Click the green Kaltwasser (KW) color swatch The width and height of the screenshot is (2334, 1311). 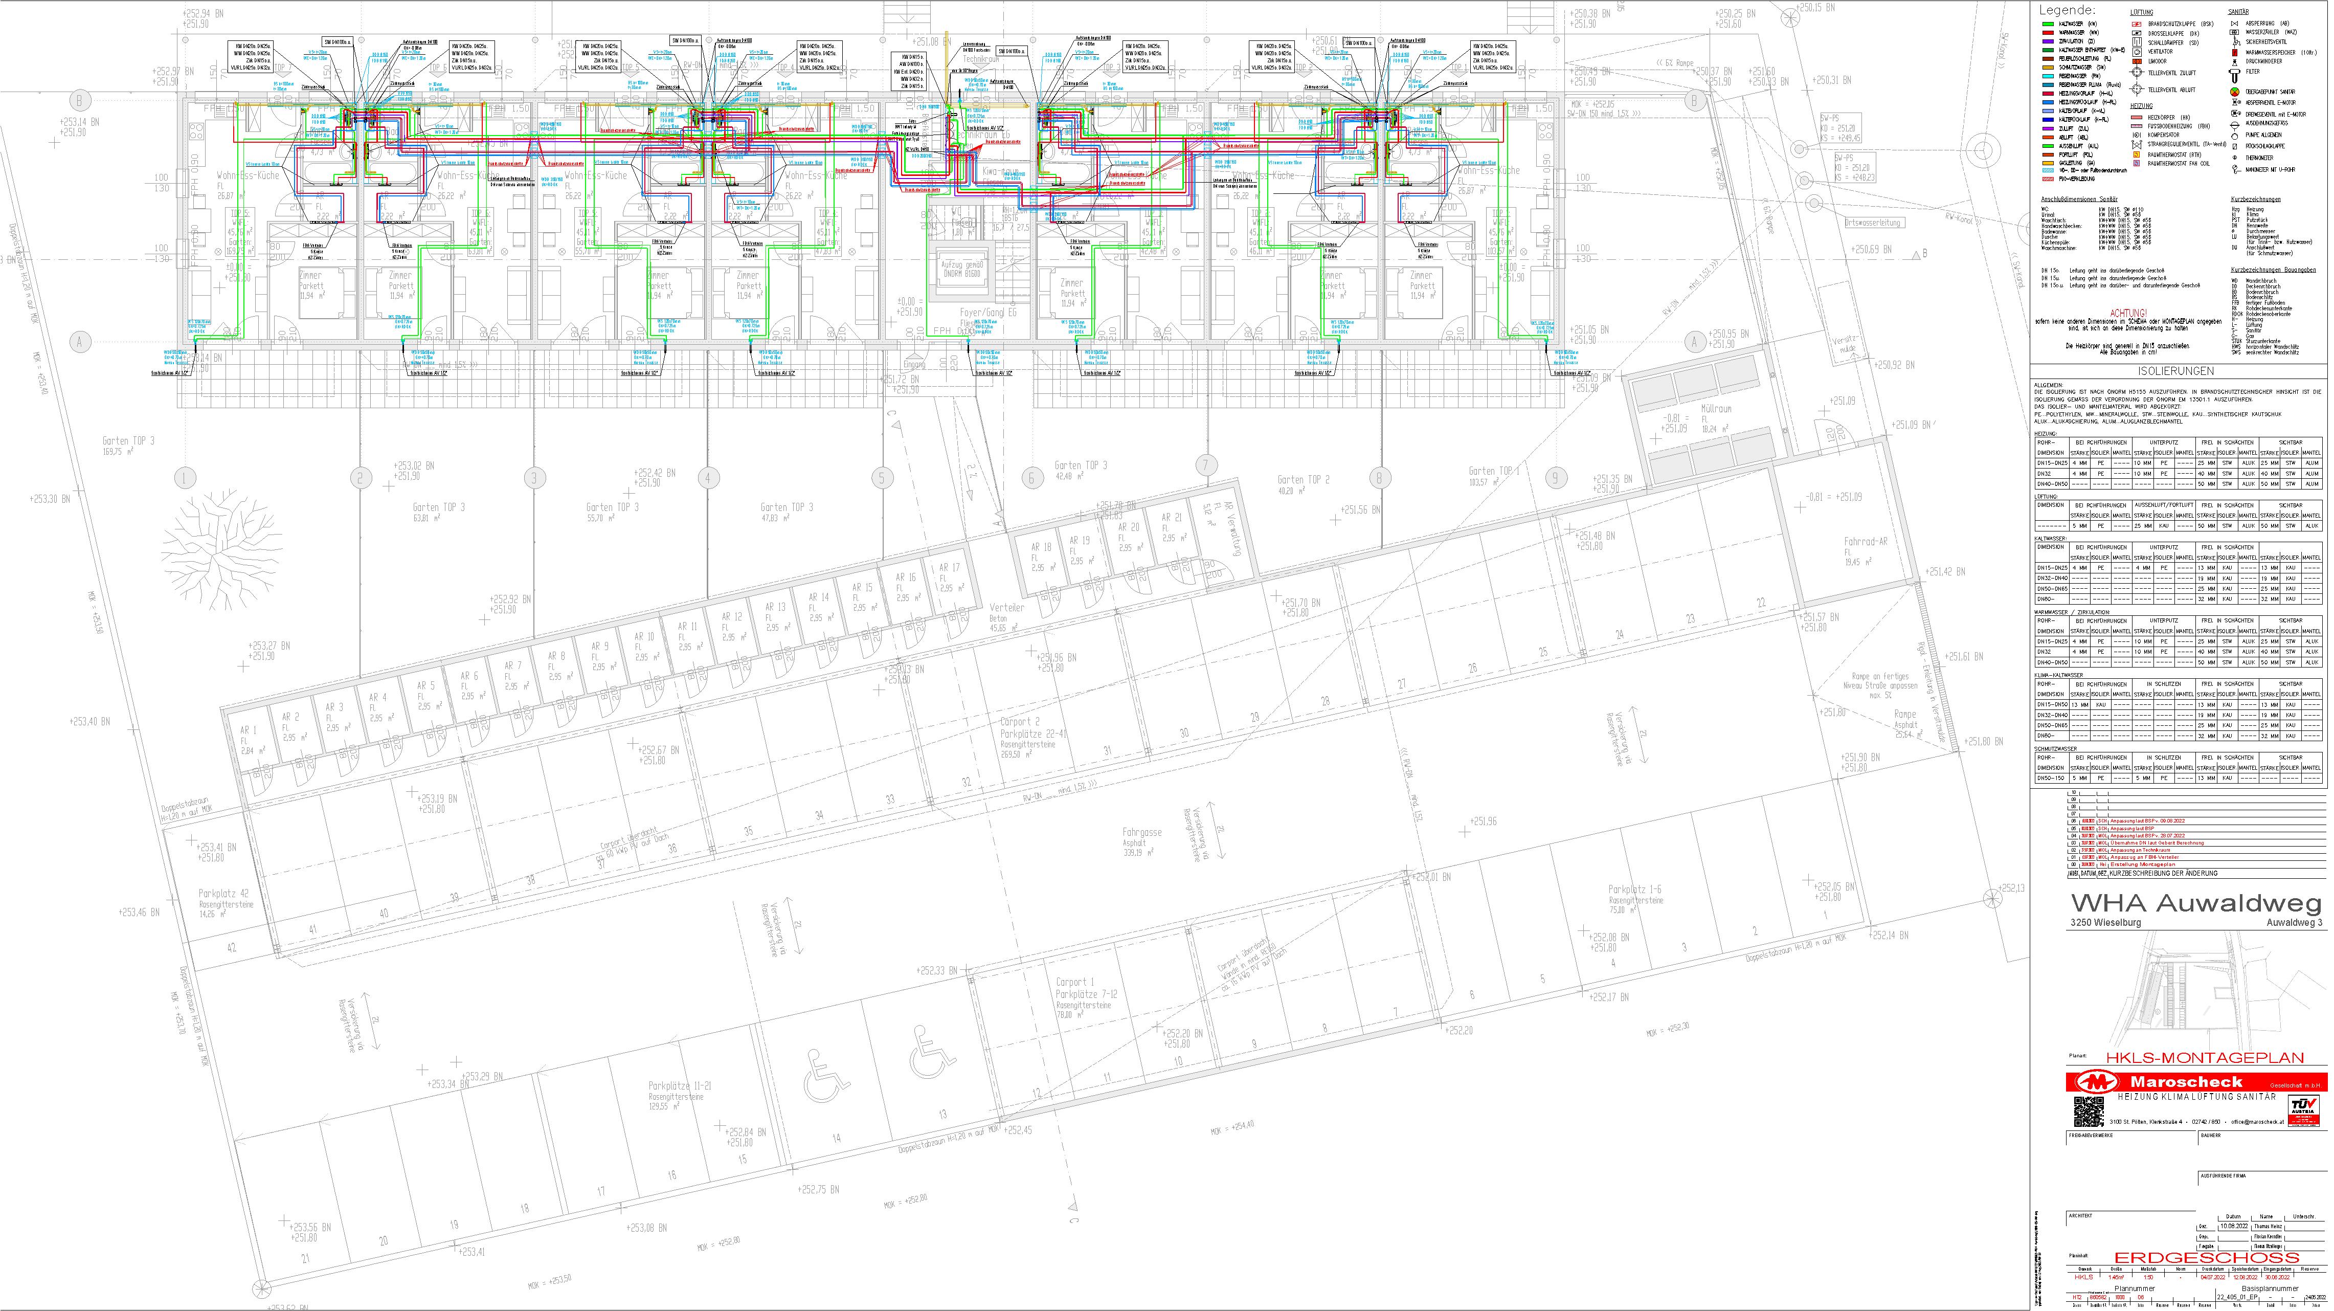pos(2049,24)
